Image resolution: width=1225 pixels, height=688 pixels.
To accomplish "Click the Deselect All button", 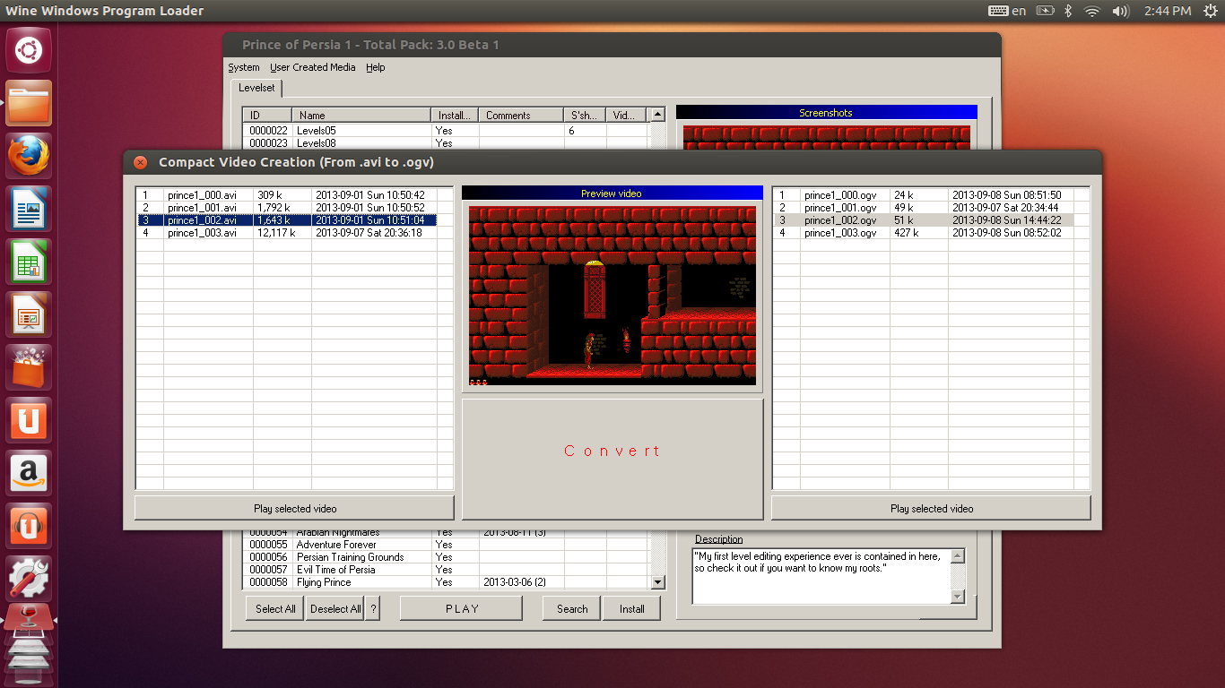I will pyautogui.click(x=335, y=608).
